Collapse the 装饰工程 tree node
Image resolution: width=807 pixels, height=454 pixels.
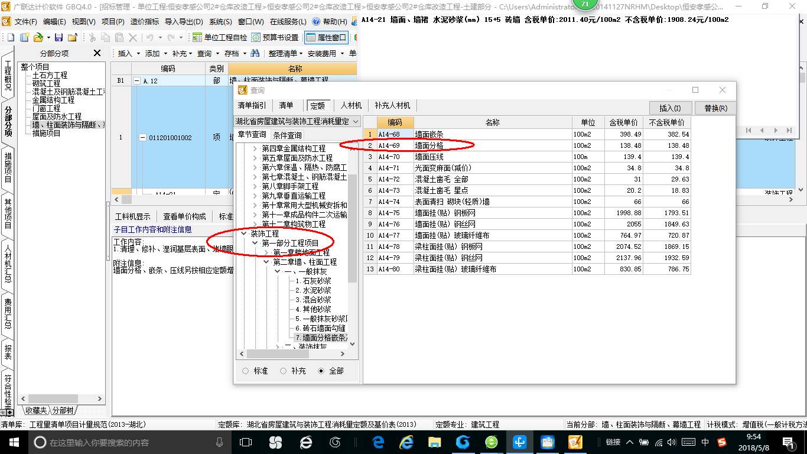point(243,234)
